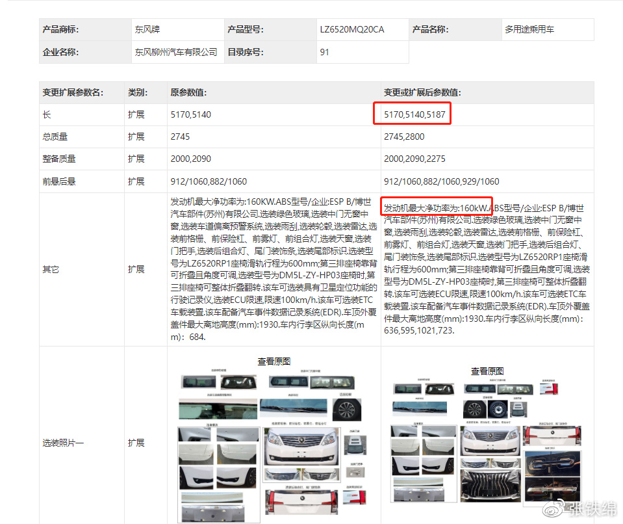Click the 产品商标 label cell
Viewport: 623px width, 524px height.
[x=85, y=29]
